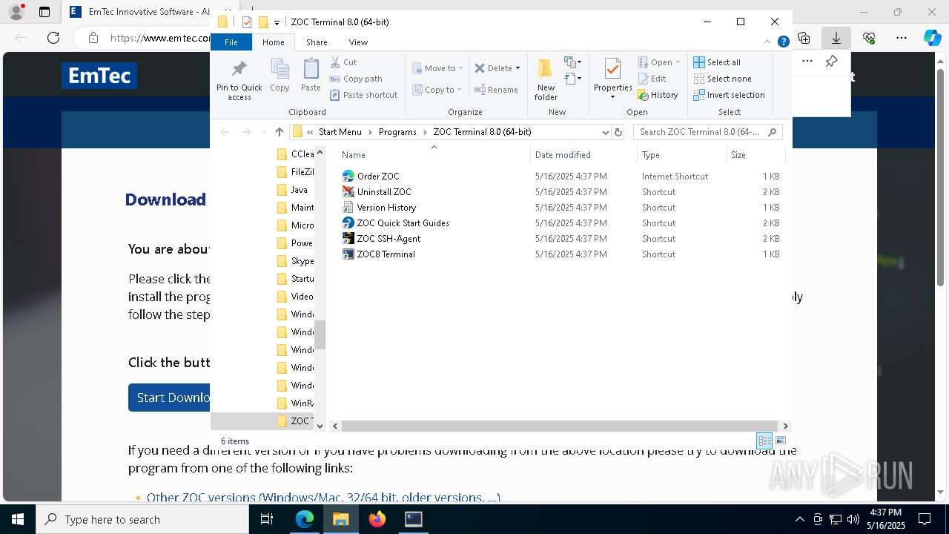Open address bar history dropdown

[606, 132]
